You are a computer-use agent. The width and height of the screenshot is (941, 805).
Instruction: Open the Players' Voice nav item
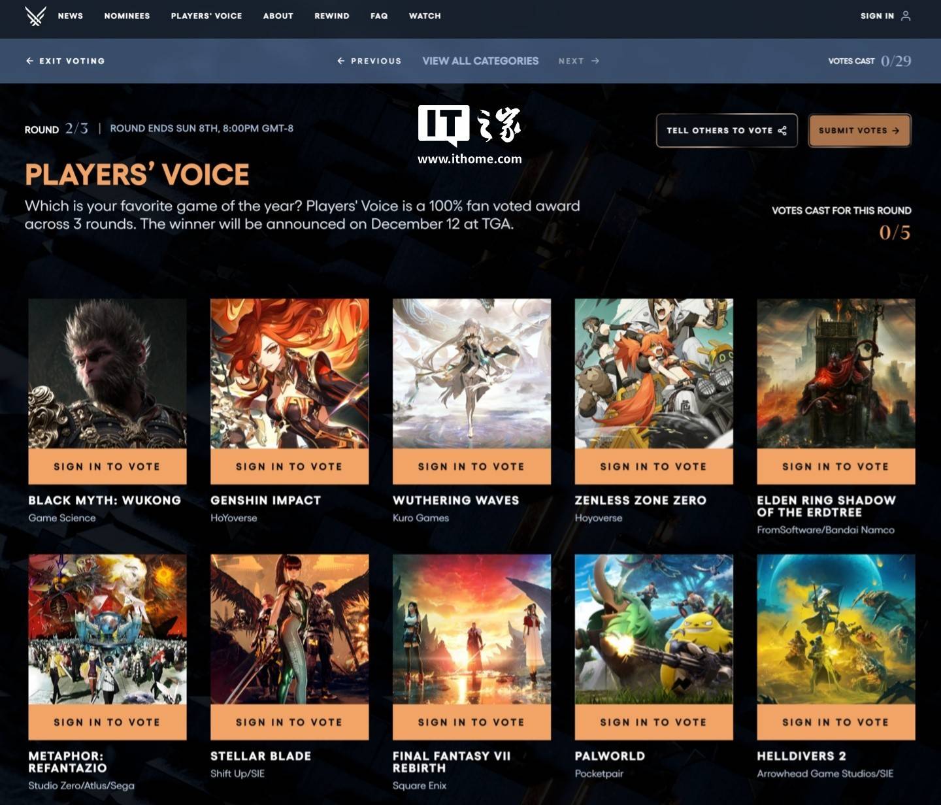tap(206, 16)
